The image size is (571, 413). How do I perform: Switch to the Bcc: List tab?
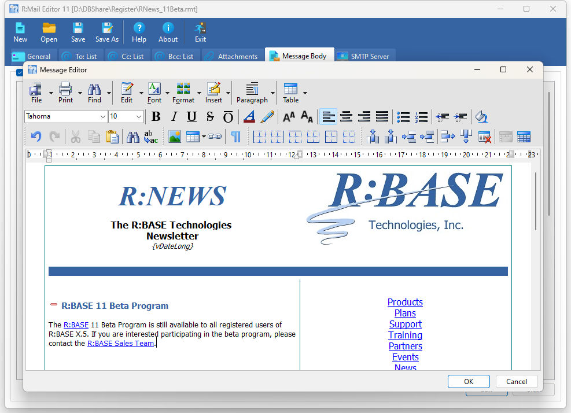click(175, 57)
